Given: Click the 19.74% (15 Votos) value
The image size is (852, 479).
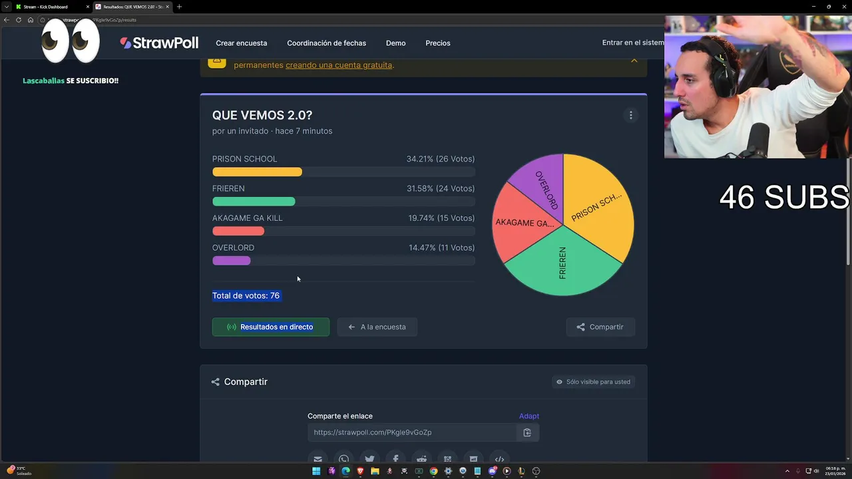Looking at the screenshot, I should click(441, 218).
